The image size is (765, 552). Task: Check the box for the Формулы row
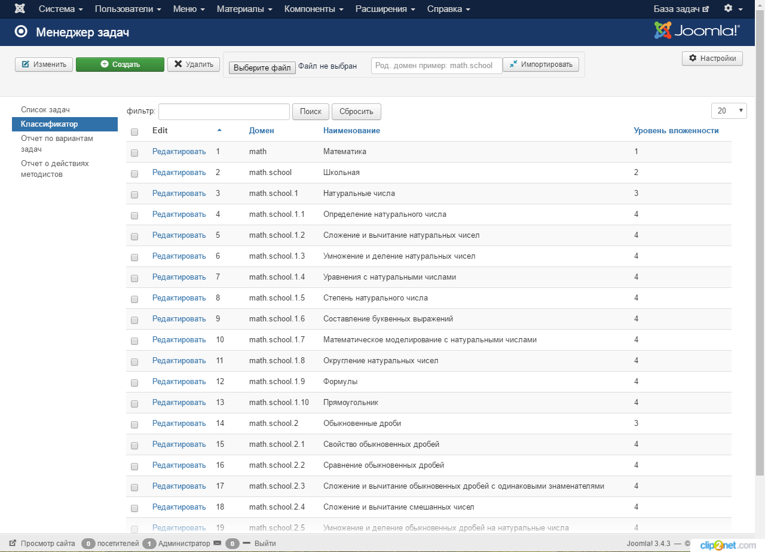pyautogui.click(x=134, y=383)
